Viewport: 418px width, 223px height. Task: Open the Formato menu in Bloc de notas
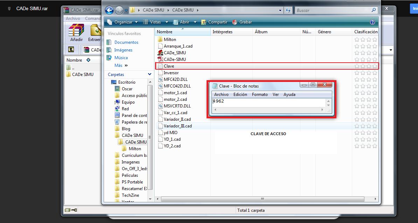pos(260,94)
